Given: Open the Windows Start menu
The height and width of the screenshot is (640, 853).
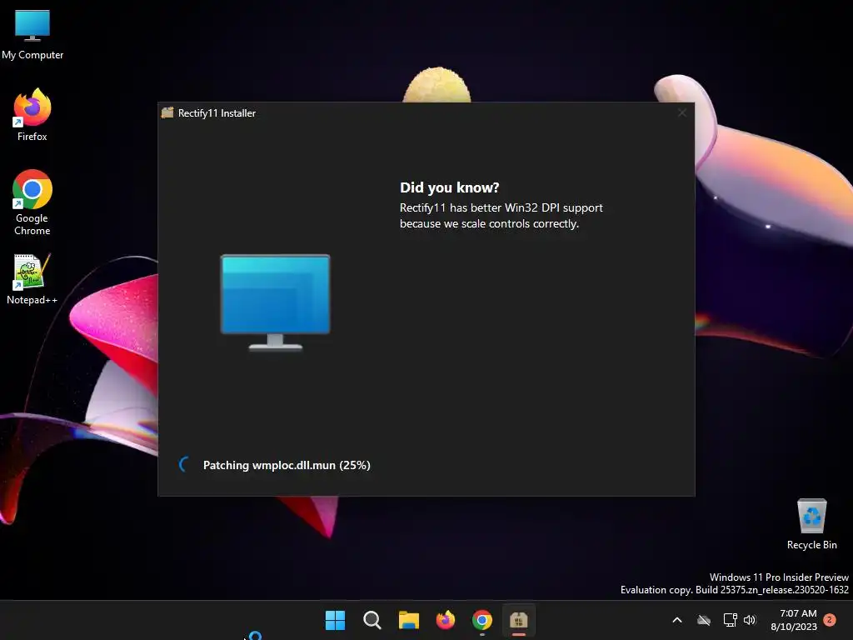Looking at the screenshot, I should [x=335, y=620].
